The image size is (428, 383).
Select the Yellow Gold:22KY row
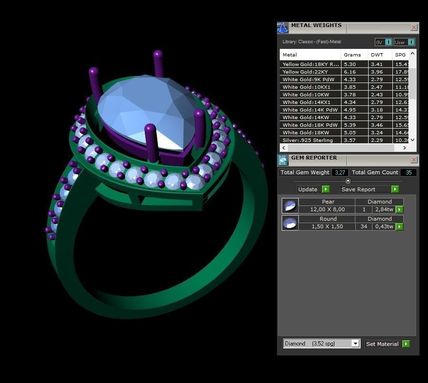344,72
